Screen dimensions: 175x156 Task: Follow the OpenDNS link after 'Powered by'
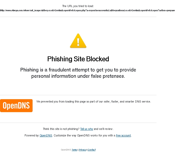pos(46,135)
